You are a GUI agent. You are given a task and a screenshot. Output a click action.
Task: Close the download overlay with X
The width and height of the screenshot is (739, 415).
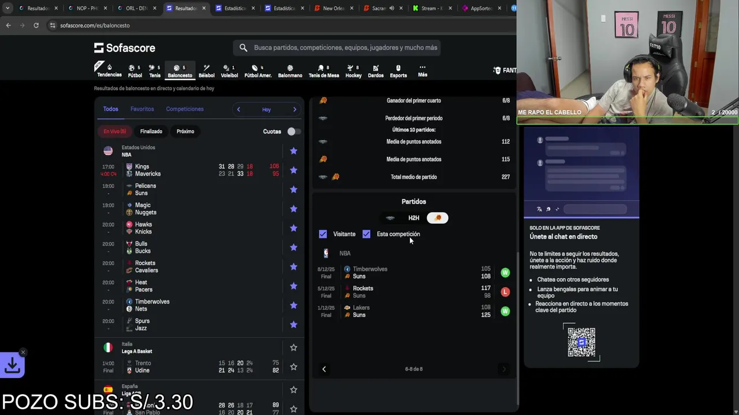pos(23,352)
